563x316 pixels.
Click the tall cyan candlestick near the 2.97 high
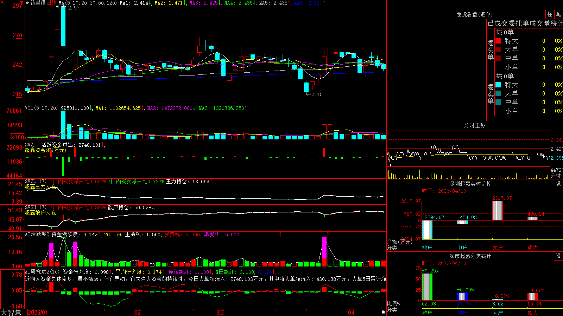[63, 26]
